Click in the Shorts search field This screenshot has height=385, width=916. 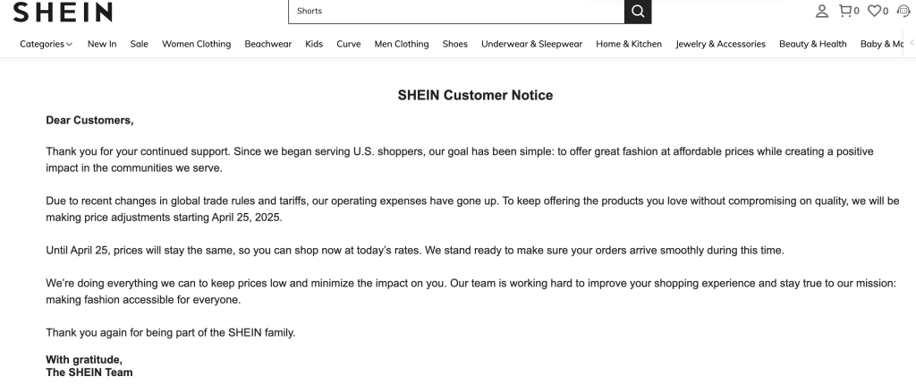tap(456, 11)
